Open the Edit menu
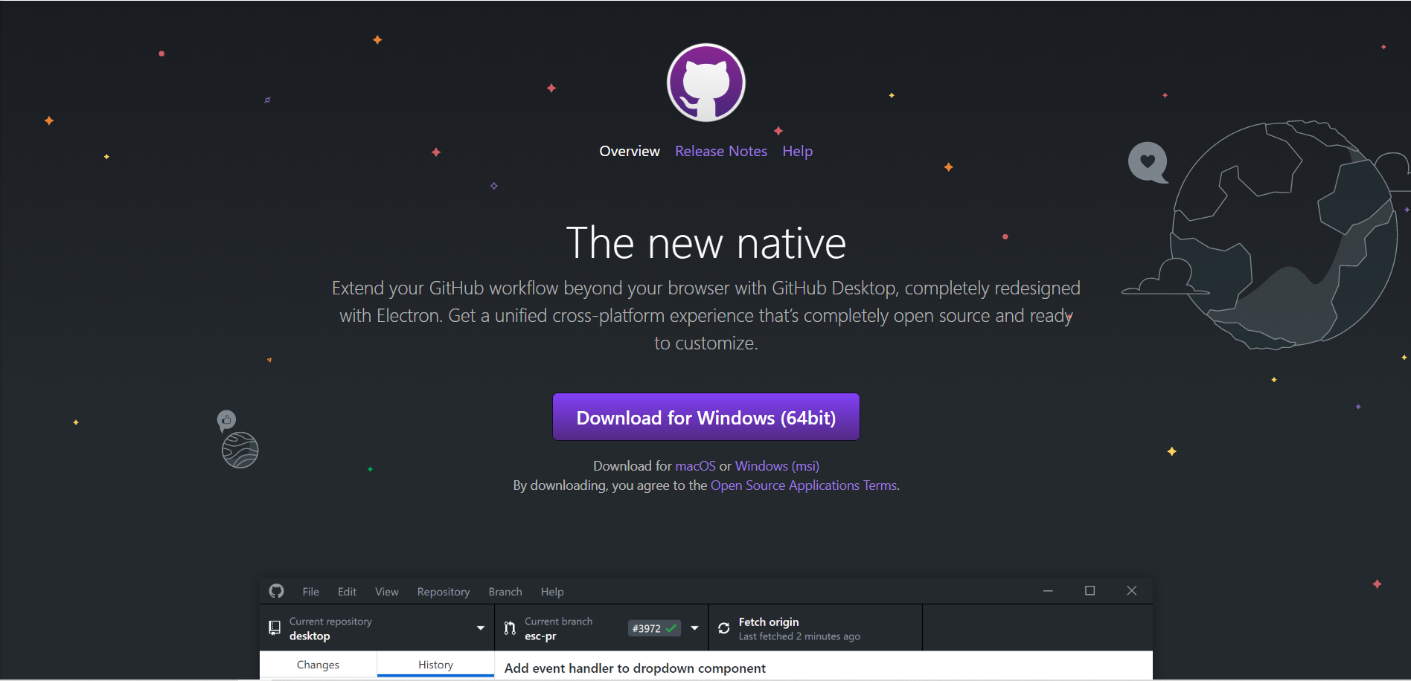 [x=347, y=592]
